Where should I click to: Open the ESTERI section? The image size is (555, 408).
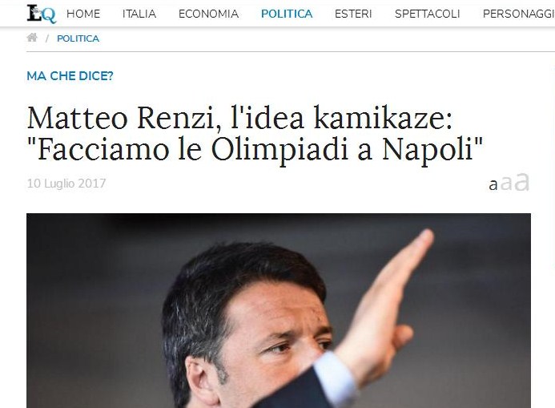coord(353,14)
